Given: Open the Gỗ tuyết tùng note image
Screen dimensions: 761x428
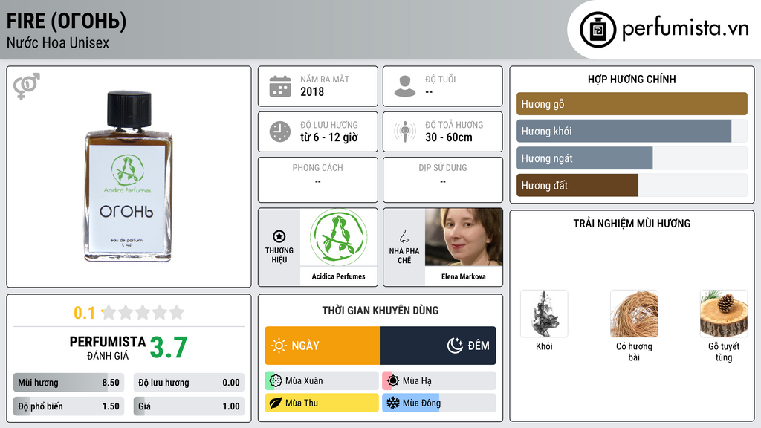Looking at the screenshot, I should pos(724,314).
